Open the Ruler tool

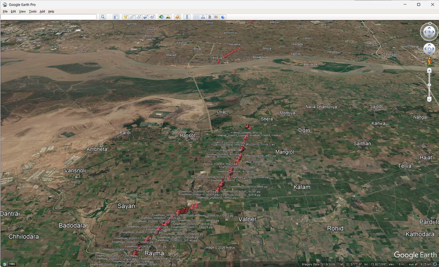point(187,17)
